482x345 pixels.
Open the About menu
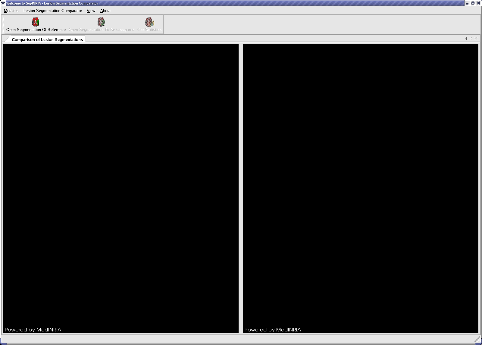[x=105, y=11]
